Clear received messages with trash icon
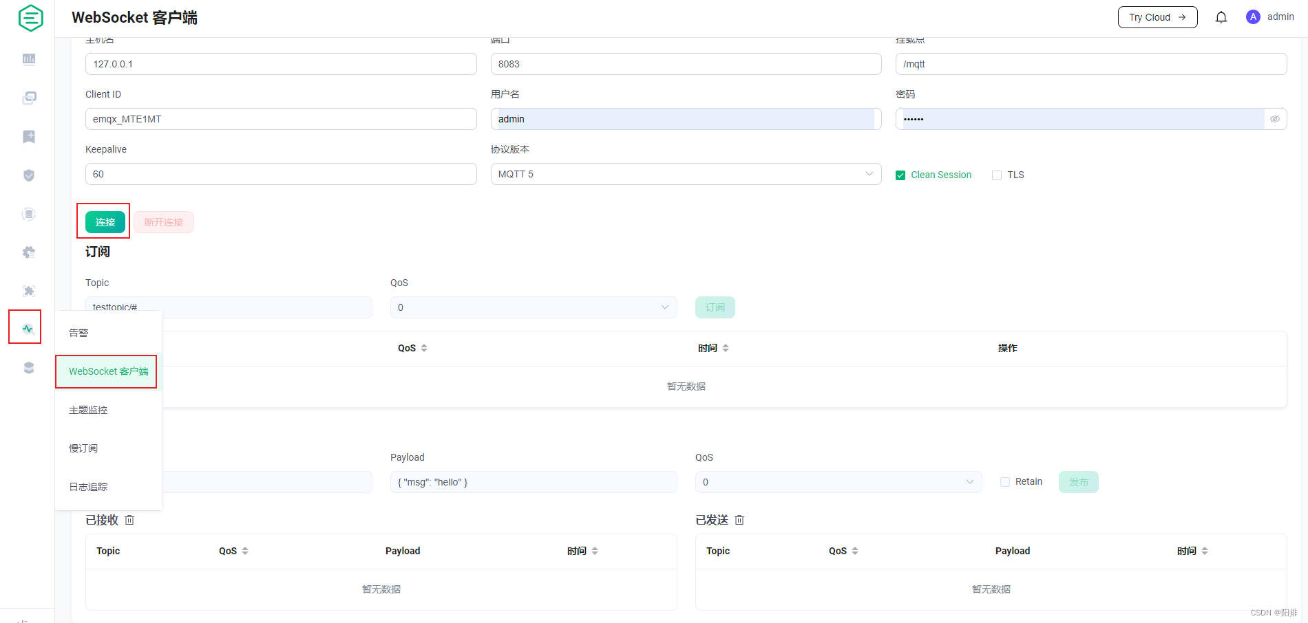This screenshot has width=1308, height=623. [129, 520]
